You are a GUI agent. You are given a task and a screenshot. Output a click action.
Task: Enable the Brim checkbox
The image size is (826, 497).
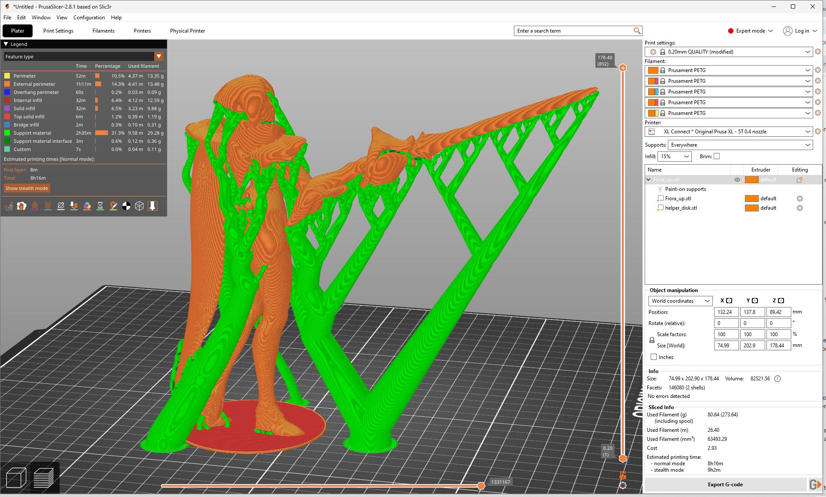coord(717,157)
